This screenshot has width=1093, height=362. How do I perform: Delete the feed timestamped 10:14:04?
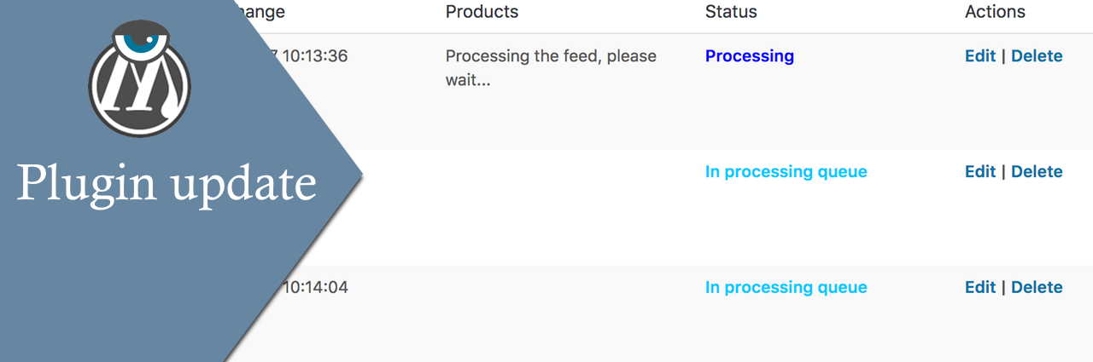click(1037, 288)
